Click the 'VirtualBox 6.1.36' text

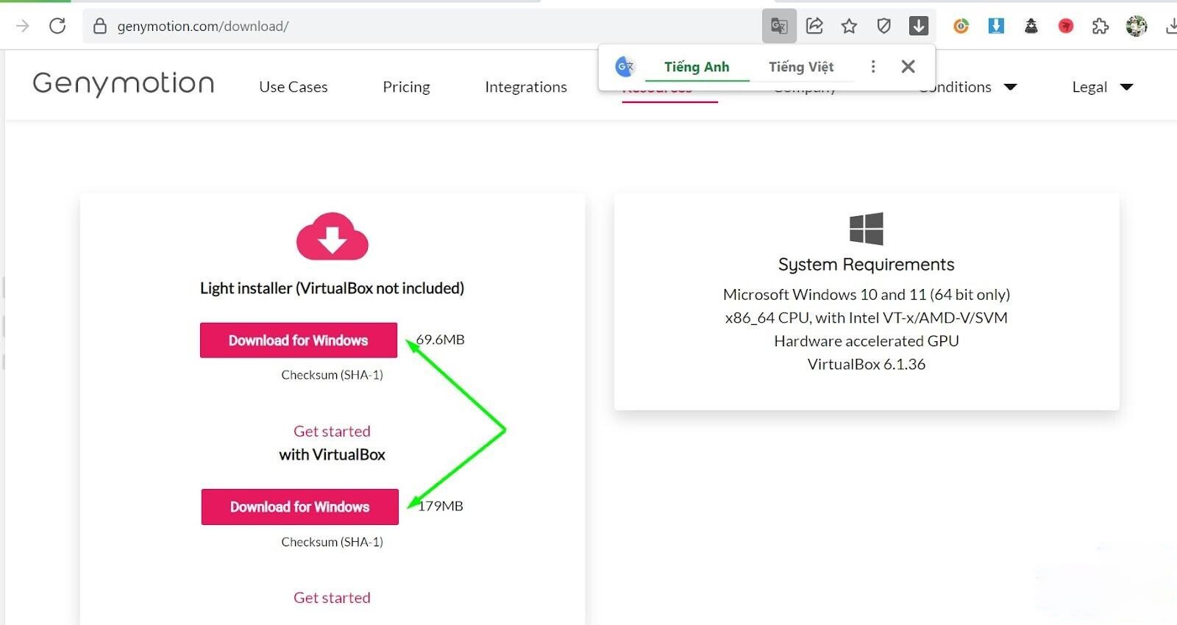coord(867,365)
